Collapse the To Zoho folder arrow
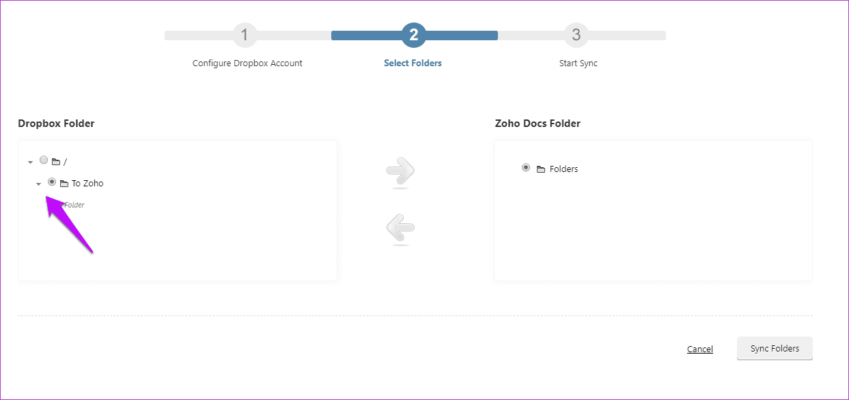 38,184
